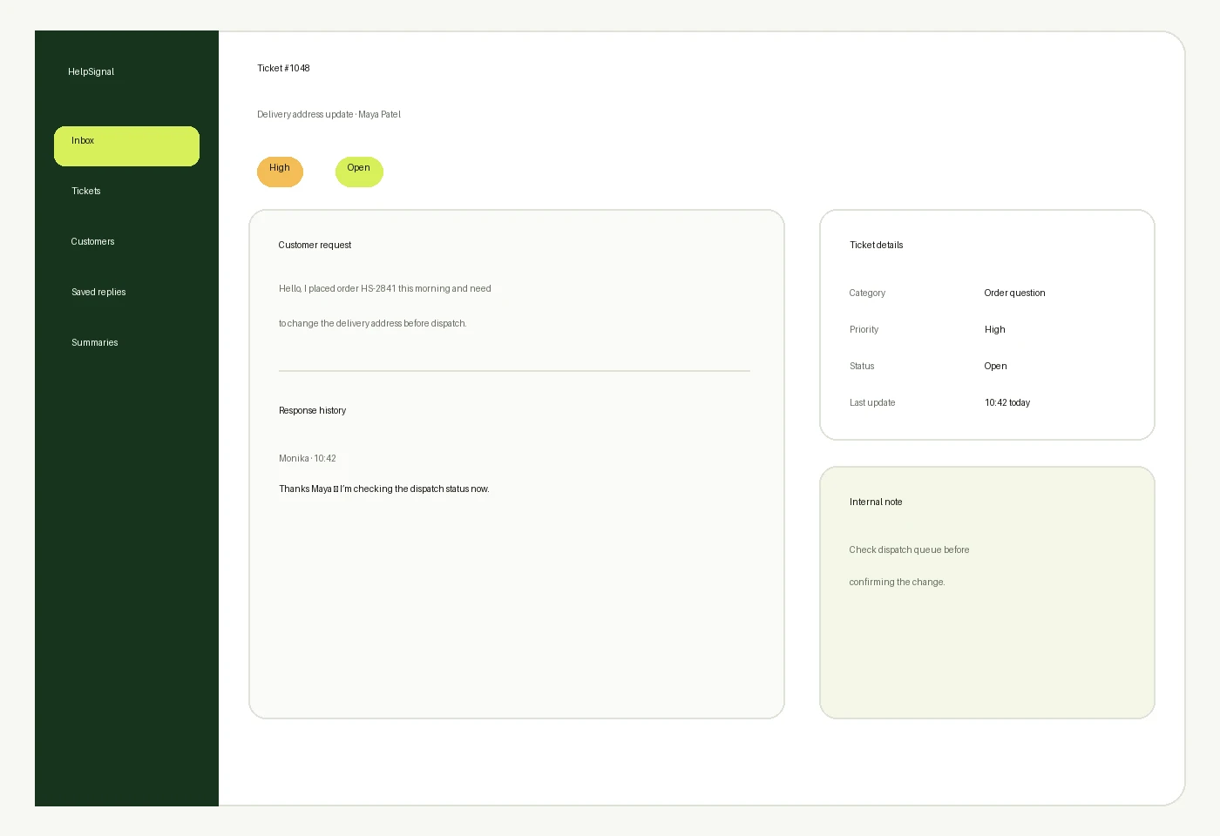Click the Priority label in Ticket details
The height and width of the screenshot is (836, 1220).
tap(864, 329)
